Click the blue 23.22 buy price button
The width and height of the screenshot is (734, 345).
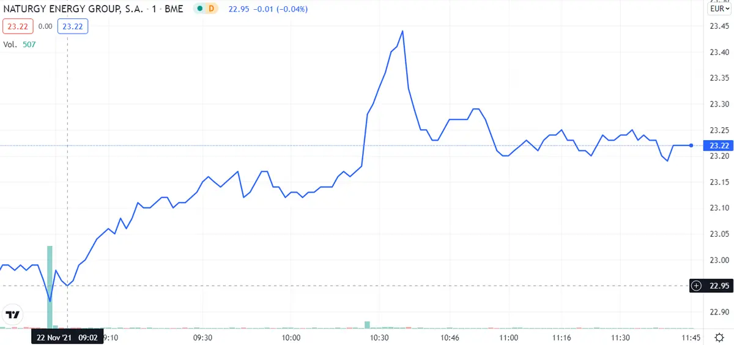pos(73,26)
